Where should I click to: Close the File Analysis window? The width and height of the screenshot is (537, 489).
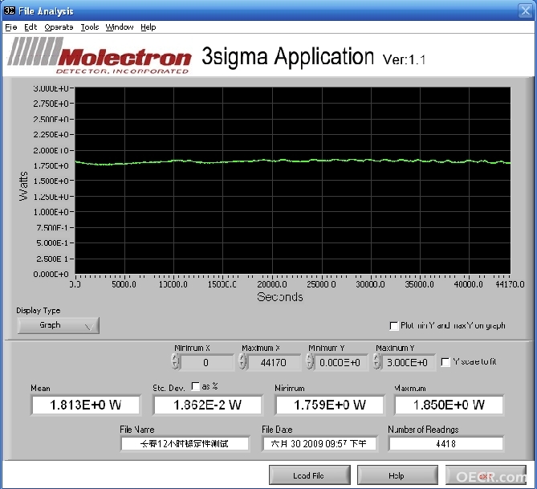[525, 10]
